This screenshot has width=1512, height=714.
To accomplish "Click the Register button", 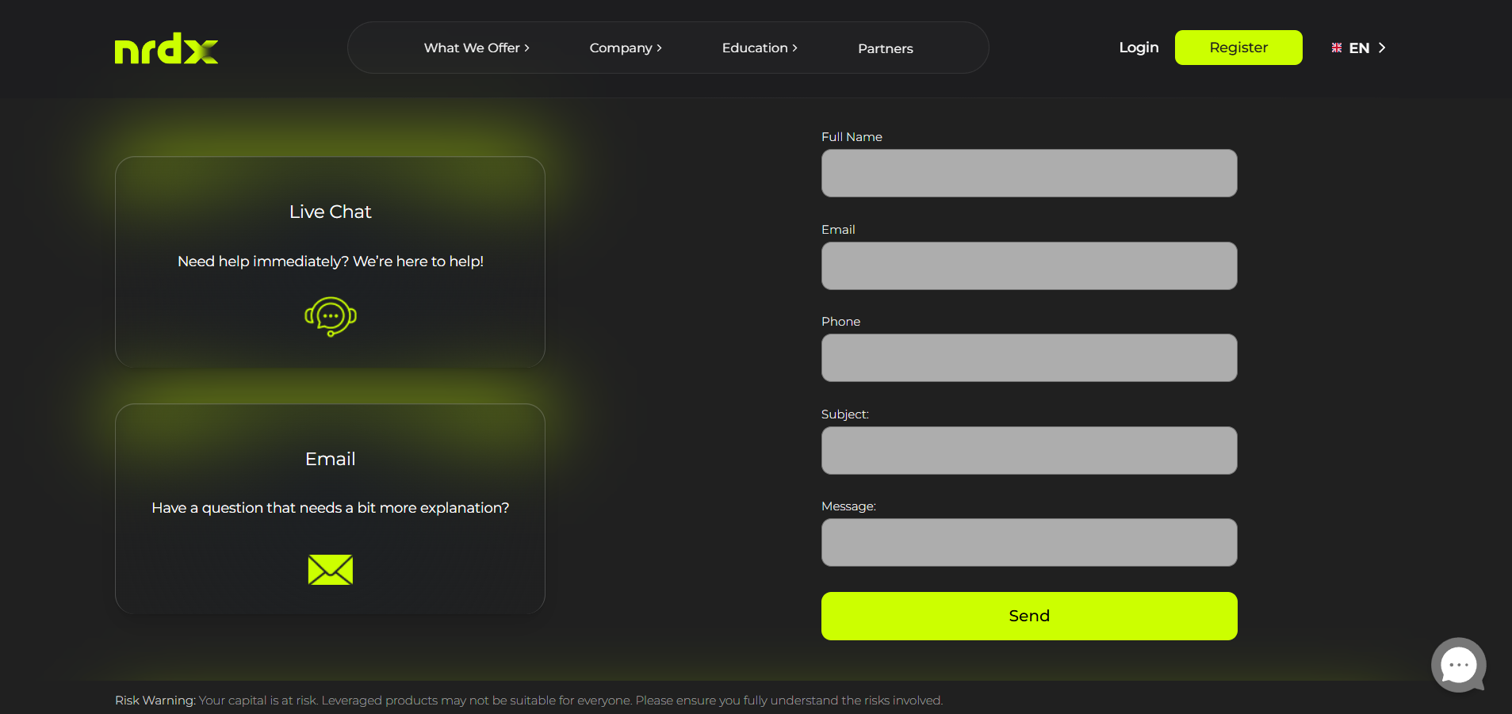I will [1238, 48].
